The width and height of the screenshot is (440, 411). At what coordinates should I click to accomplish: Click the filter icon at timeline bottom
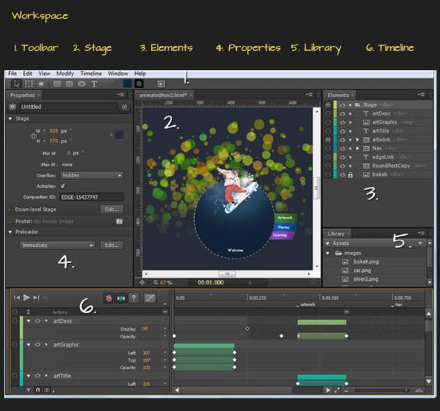[29, 390]
